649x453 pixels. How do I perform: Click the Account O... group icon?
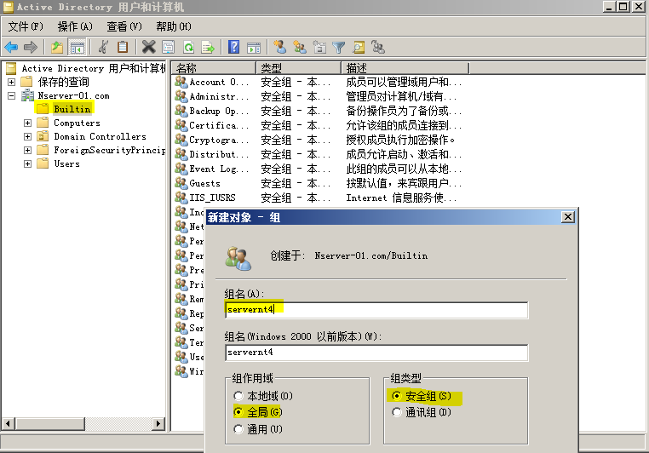coord(181,82)
